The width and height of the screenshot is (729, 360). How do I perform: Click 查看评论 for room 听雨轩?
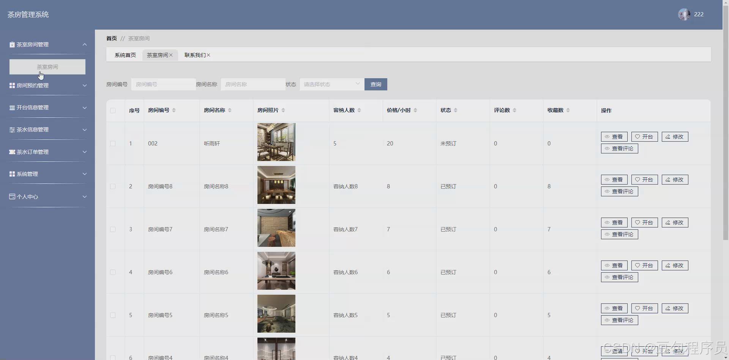[x=620, y=148]
